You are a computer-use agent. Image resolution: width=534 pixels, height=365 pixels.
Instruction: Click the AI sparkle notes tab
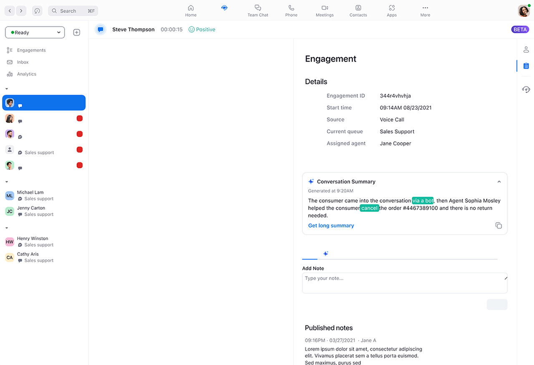click(326, 254)
